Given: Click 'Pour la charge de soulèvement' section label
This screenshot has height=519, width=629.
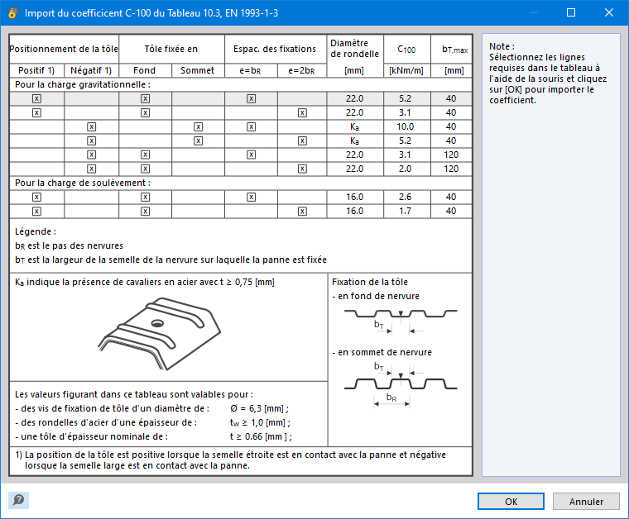Looking at the screenshot, I should coord(83,183).
